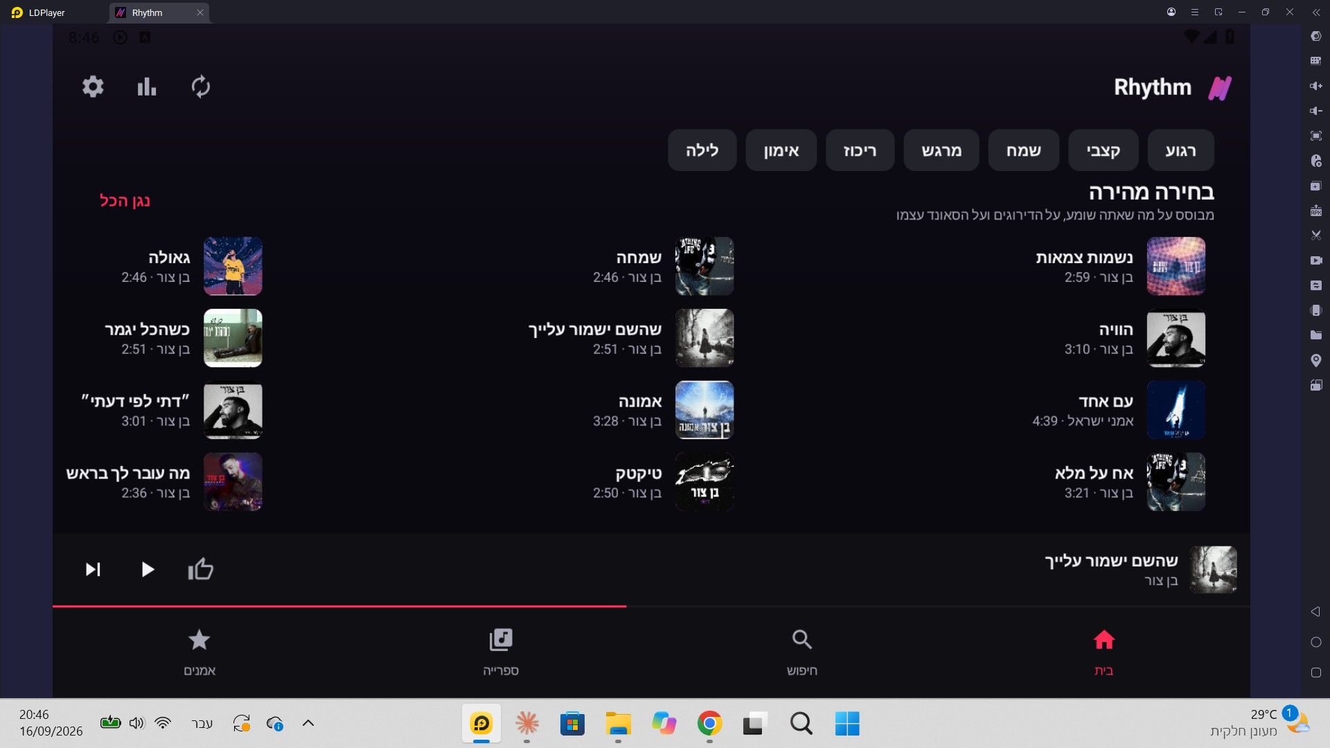Play the current song
Screen dimensions: 1330x748
coord(147,569)
